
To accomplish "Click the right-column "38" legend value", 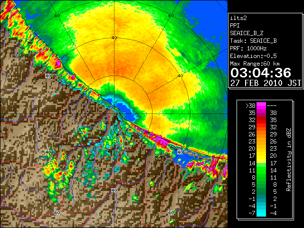I will (273, 113).
